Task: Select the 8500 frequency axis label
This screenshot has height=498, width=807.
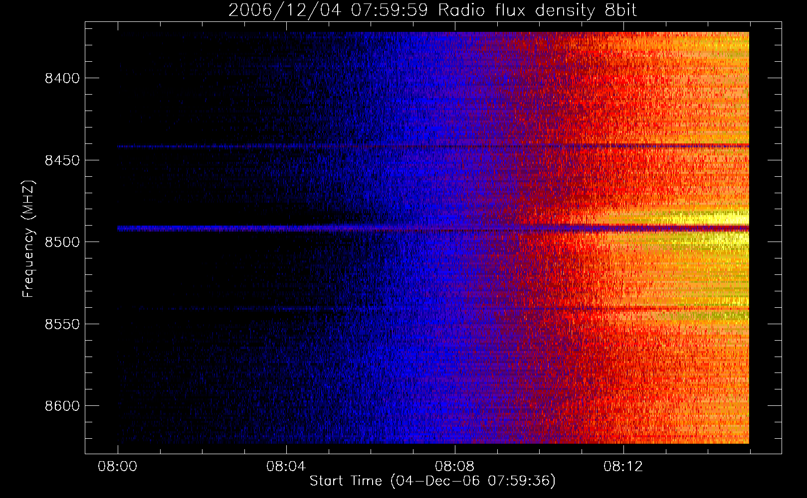Action: point(62,243)
